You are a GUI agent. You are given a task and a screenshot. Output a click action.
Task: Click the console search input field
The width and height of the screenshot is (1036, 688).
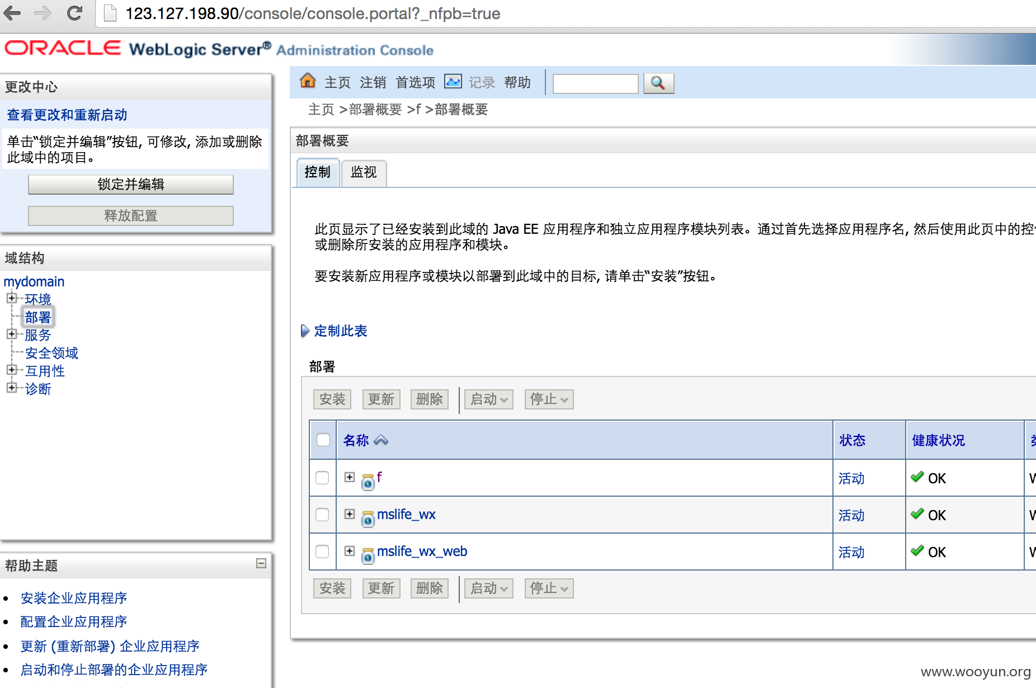(595, 84)
